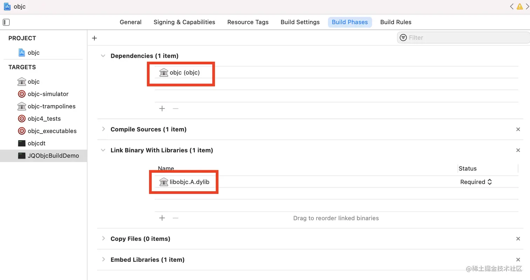Click the objc-simulator bullseye target icon
This screenshot has width=530, height=280.
pyautogui.click(x=22, y=94)
